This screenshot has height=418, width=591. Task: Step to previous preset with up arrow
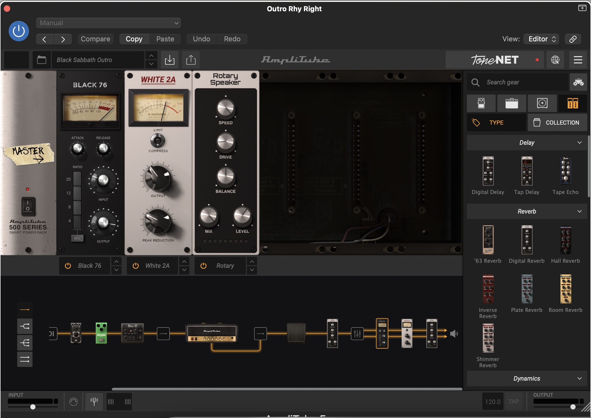pyautogui.click(x=151, y=56)
